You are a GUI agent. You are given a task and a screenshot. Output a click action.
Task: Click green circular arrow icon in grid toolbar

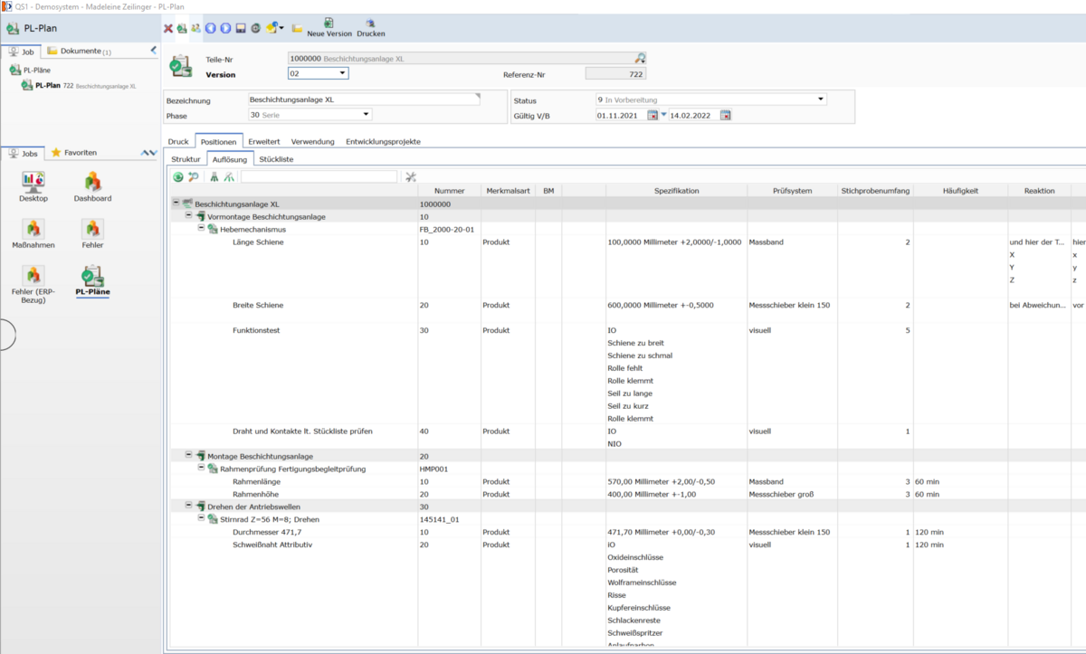pos(178,177)
